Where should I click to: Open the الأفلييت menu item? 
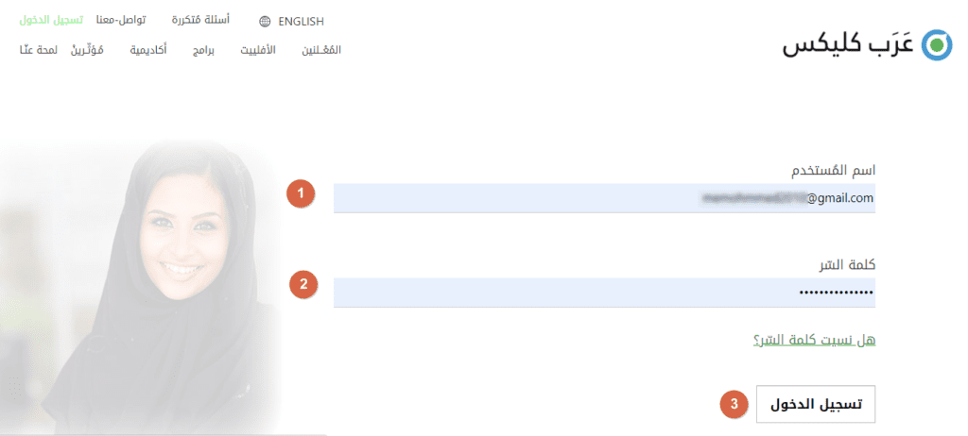258,50
